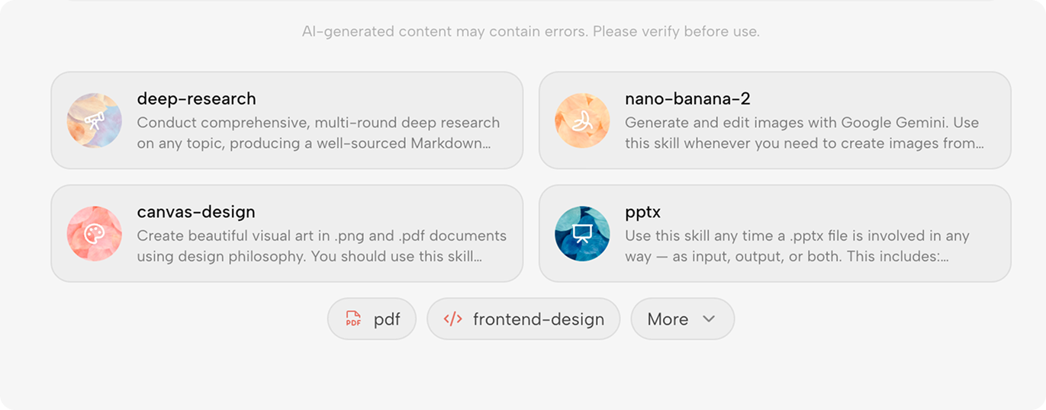
Task: Click the deep-research telescope icon
Action: tap(95, 120)
